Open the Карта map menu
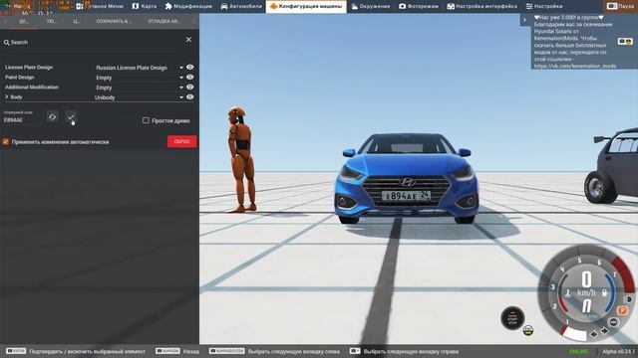The height and width of the screenshot is (358, 638). coord(145,6)
